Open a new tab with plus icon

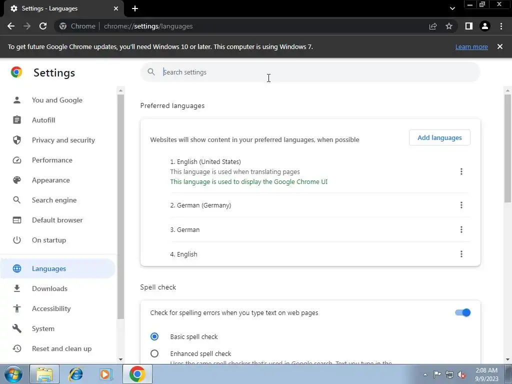135,8
